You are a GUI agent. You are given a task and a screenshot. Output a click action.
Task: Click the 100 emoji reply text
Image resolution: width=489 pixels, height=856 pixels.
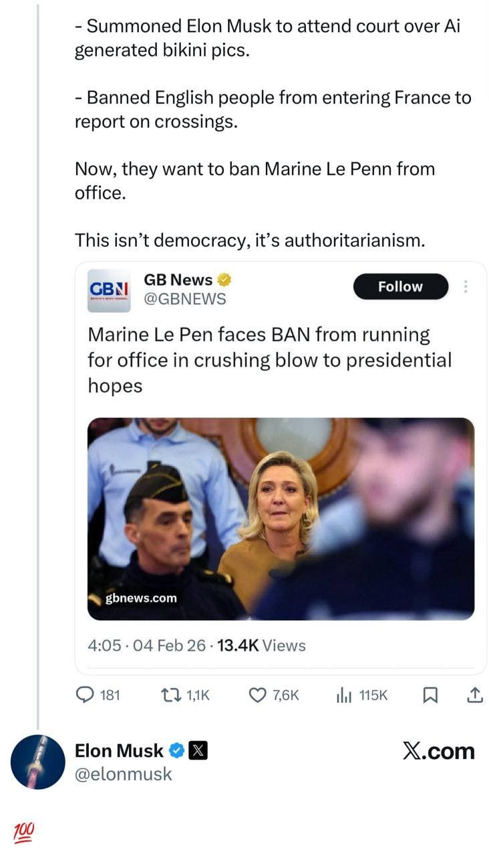pyautogui.click(x=23, y=833)
